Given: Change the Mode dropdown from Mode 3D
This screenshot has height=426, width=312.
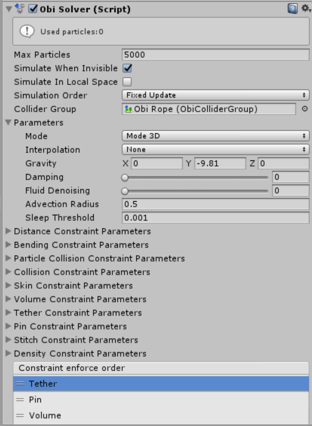Looking at the screenshot, I should 216,134.
